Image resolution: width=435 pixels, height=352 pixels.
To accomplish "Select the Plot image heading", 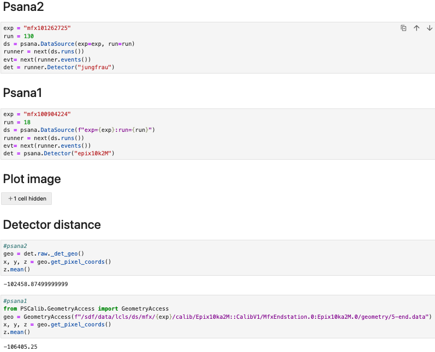I will (x=32, y=179).
